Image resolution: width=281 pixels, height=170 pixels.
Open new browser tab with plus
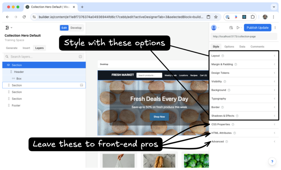coord(82,7)
